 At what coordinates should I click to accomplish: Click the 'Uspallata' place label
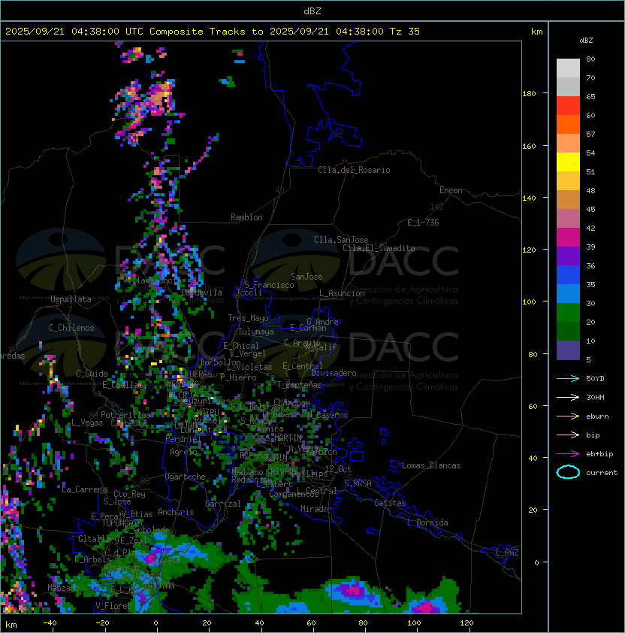pyautogui.click(x=71, y=299)
